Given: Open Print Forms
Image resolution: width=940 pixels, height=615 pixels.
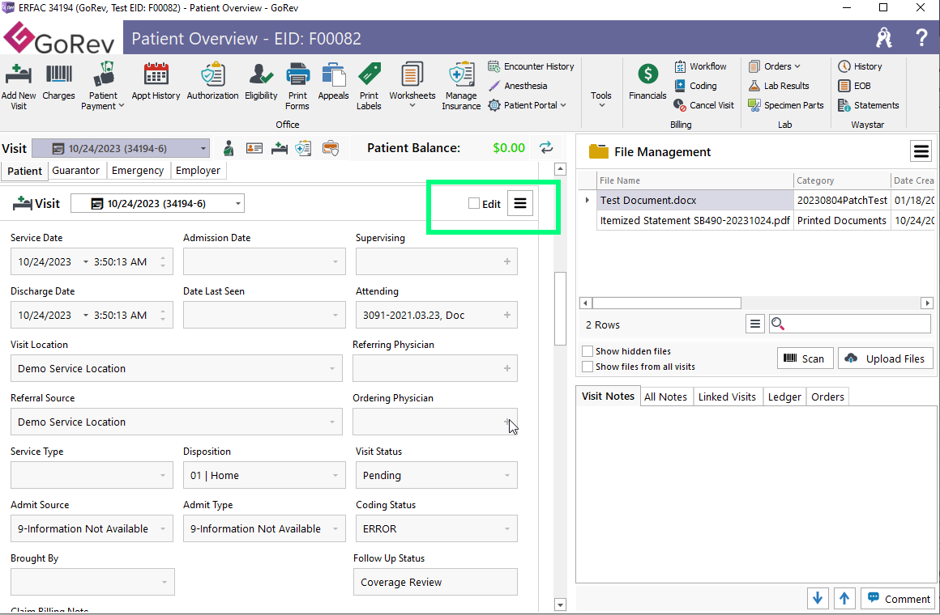Looking at the screenshot, I should (x=297, y=87).
